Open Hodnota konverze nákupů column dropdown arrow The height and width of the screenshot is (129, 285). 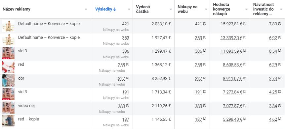click(246, 10)
